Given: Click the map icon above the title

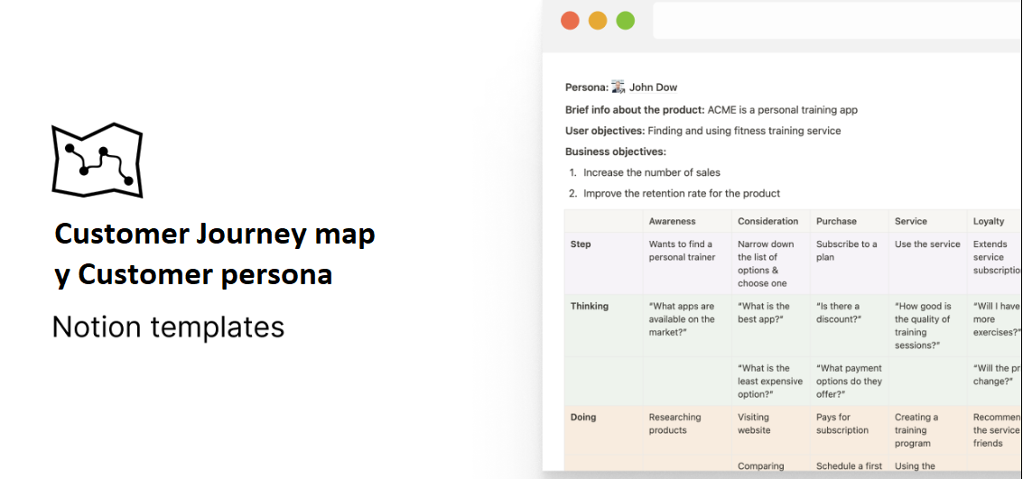Looking at the screenshot, I should (98, 160).
